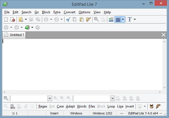169x118 pixels.
Task: Expand the Forward history dropdown arrow
Action: pos(22,27)
